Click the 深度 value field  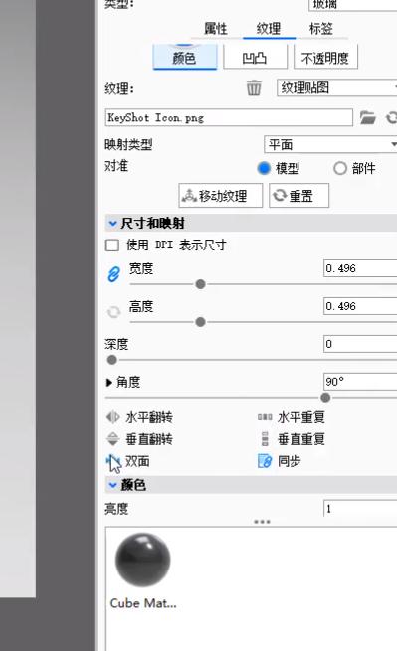tap(360, 344)
